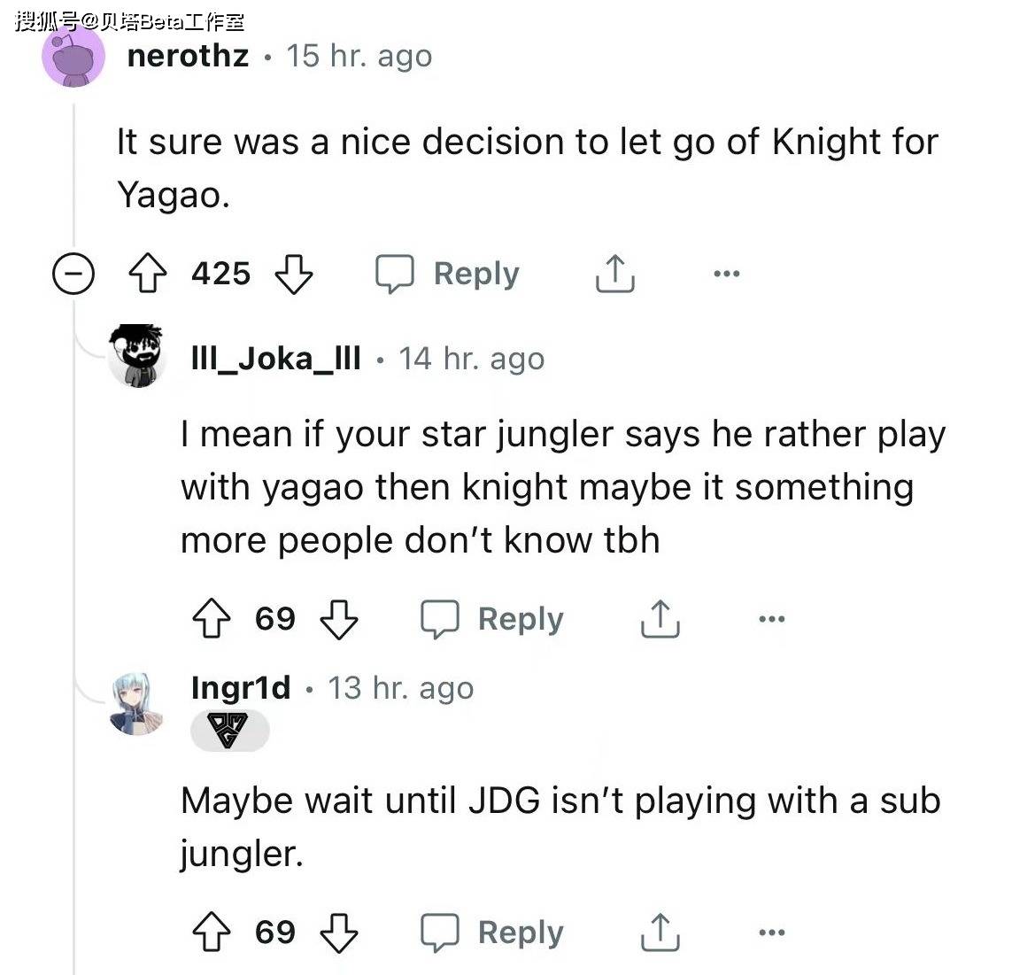Reply to III_Joka_III's comment

point(492,619)
